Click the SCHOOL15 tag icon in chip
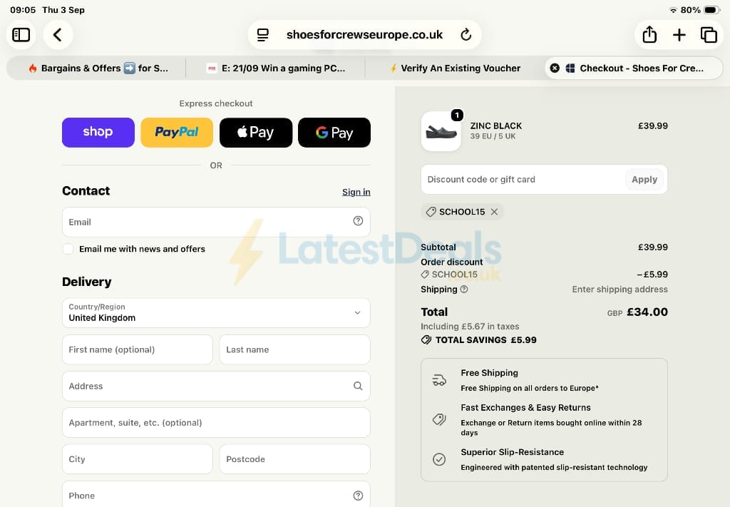Viewport: 730px width, 507px height. [431, 212]
